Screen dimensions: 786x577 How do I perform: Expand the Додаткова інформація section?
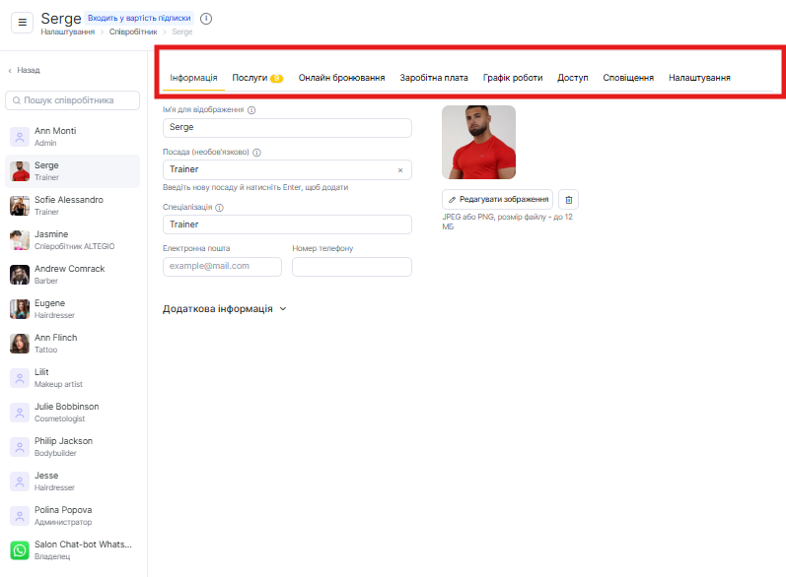pos(224,308)
